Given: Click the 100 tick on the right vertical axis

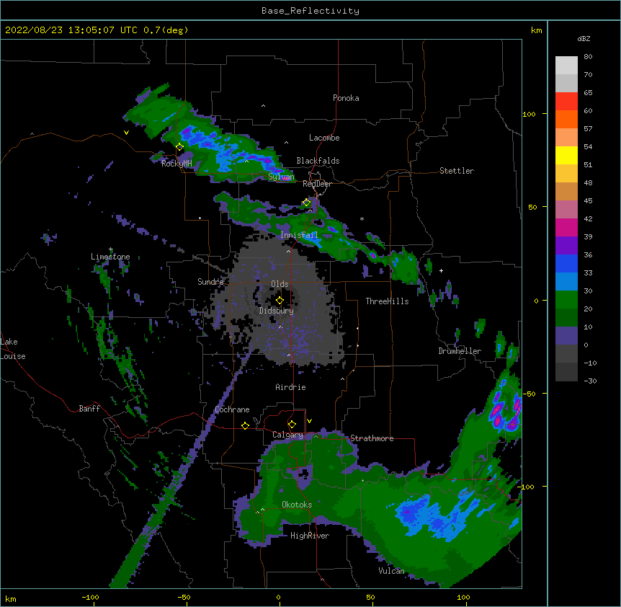Looking at the screenshot, I should [529, 114].
